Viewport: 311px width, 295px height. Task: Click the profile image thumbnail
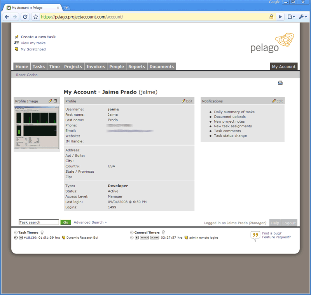coord(37,127)
